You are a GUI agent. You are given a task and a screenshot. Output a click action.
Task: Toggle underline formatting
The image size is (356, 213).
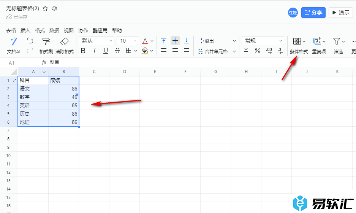pos(106,51)
